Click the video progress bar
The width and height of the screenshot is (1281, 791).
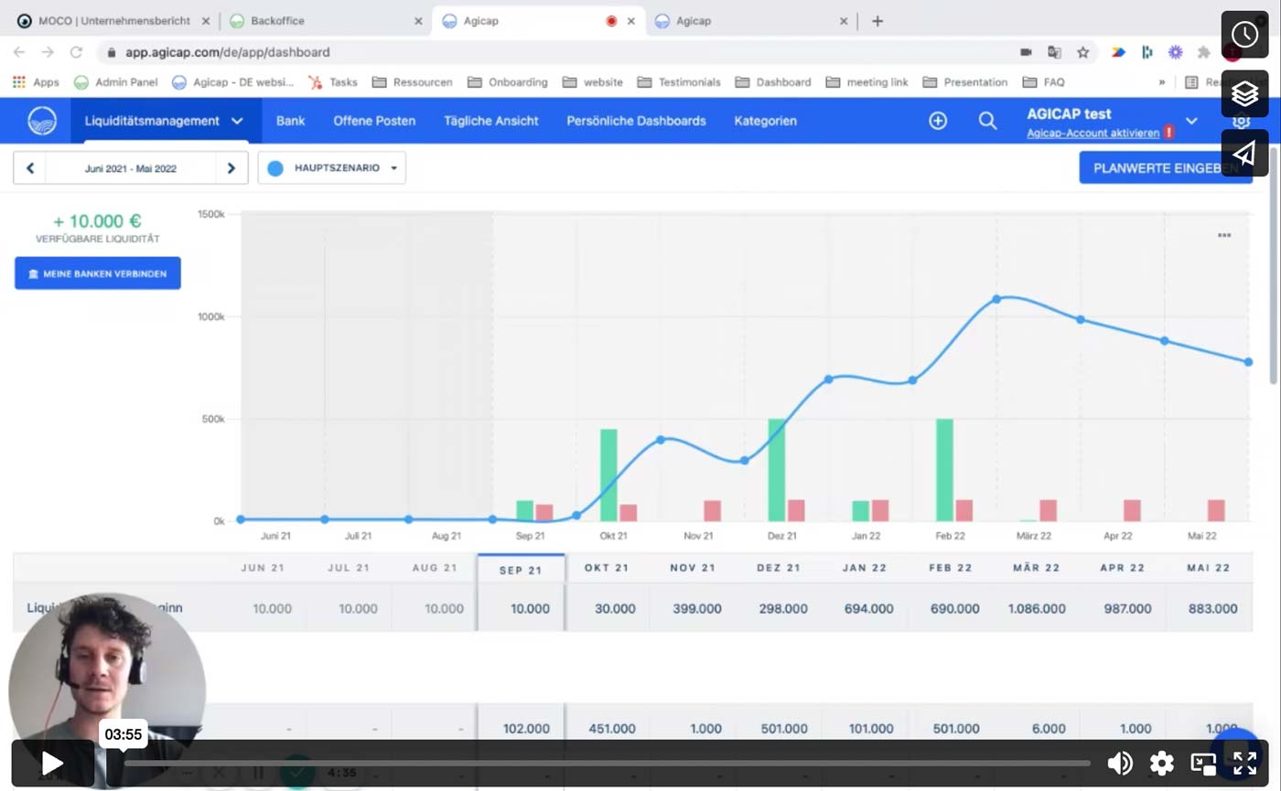[x=607, y=763]
